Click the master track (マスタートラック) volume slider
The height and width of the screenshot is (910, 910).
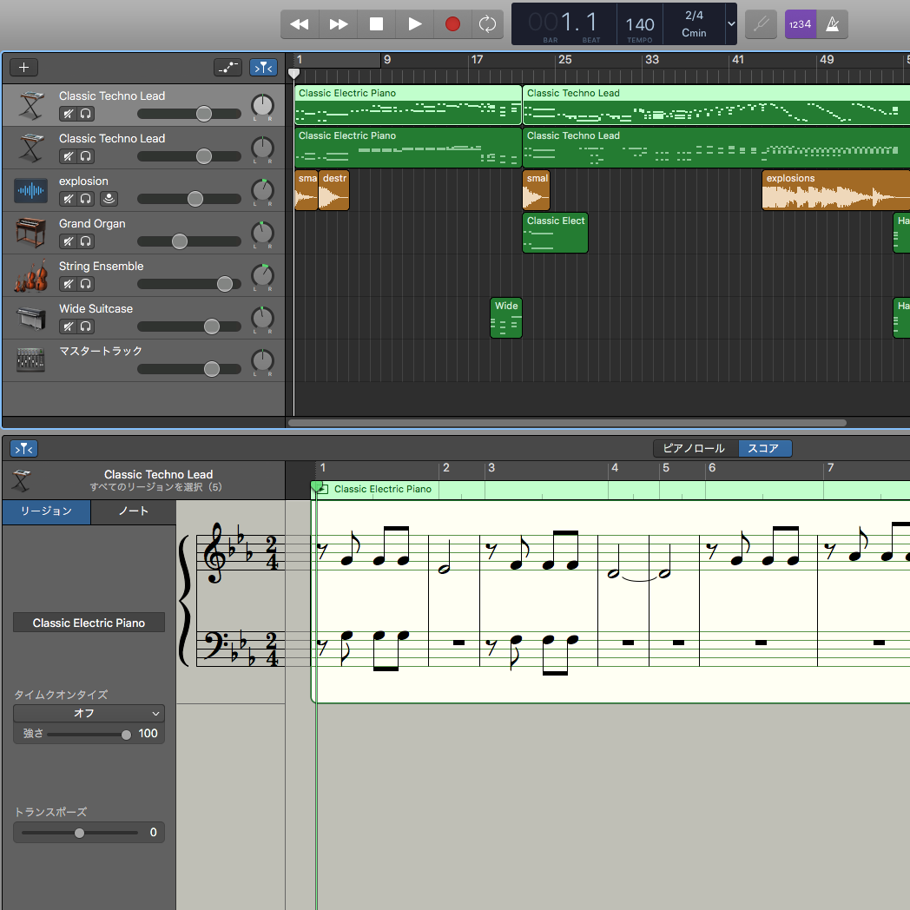click(x=189, y=369)
